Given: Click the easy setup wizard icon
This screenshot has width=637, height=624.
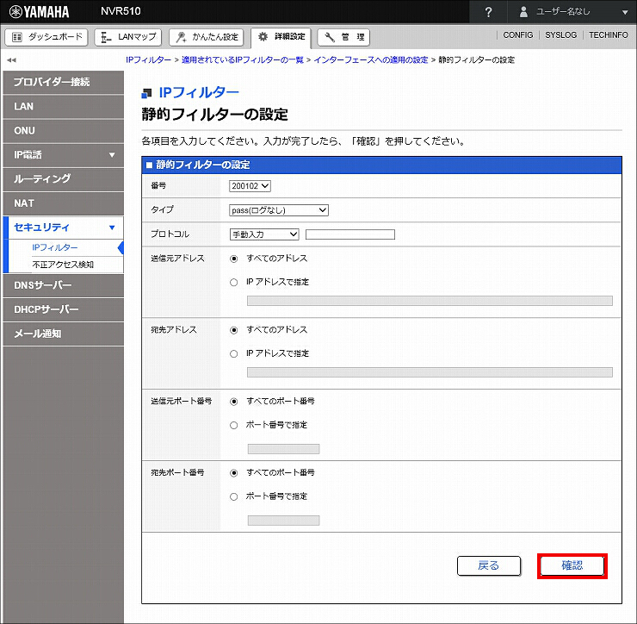Looking at the screenshot, I should coord(181,37).
